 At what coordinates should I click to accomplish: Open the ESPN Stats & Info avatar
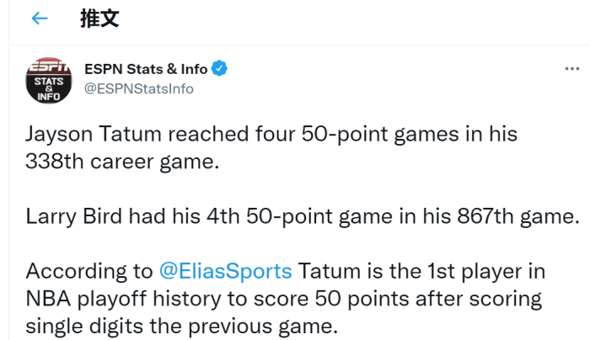48,82
